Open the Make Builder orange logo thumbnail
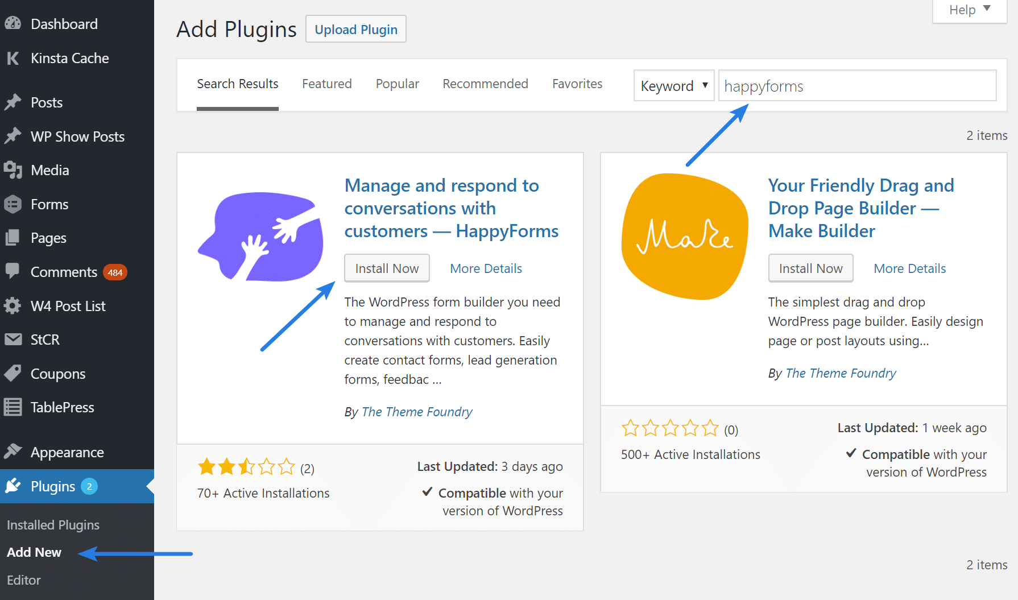Image resolution: width=1018 pixels, height=600 pixels. (x=685, y=237)
